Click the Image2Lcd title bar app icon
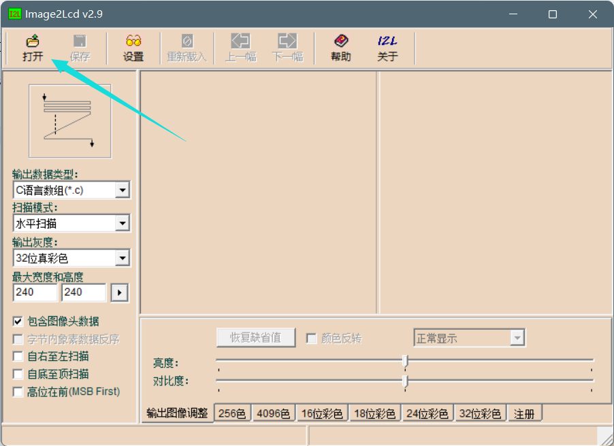 (x=15, y=14)
